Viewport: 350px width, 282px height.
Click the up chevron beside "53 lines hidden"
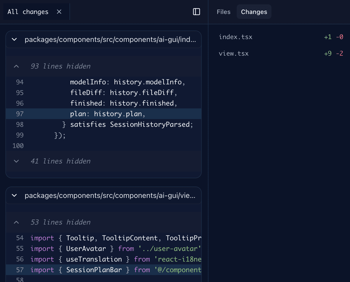click(x=16, y=222)
